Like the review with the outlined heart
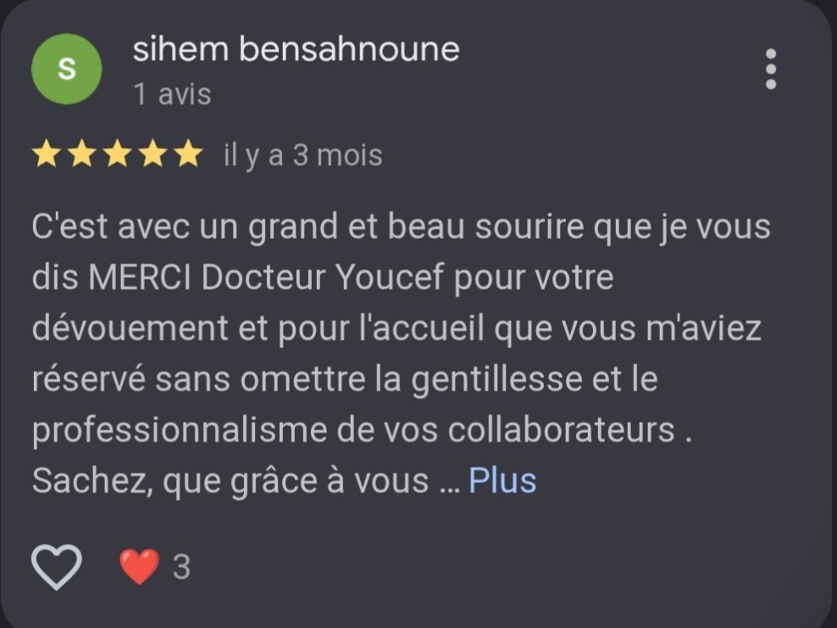This screenshot has height=628, width=837. point(57,567)
